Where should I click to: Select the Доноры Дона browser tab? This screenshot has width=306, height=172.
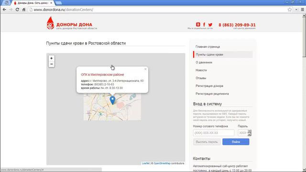coord(33,3)
